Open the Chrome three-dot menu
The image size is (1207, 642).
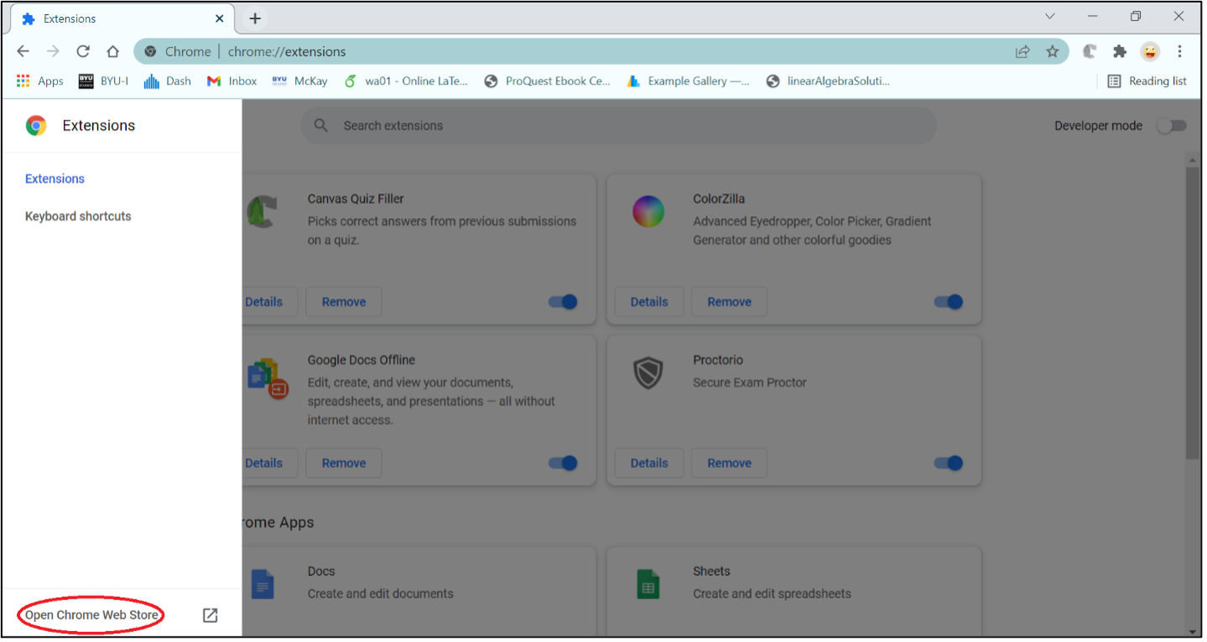1179,51
